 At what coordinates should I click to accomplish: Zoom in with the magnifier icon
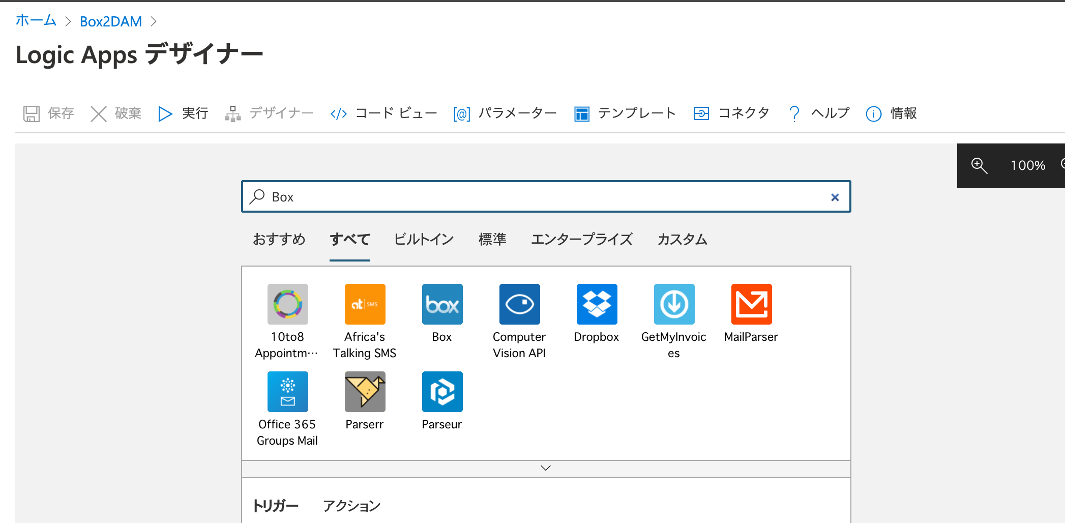979,165
